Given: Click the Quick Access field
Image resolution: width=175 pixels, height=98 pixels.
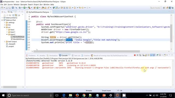Looking at the screenshot, I should tap(155, 8).
